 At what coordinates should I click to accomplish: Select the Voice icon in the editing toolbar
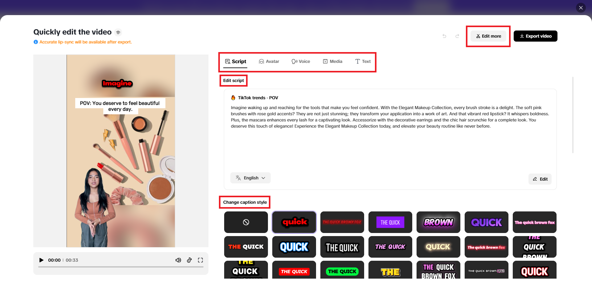(x=294, y=61)
